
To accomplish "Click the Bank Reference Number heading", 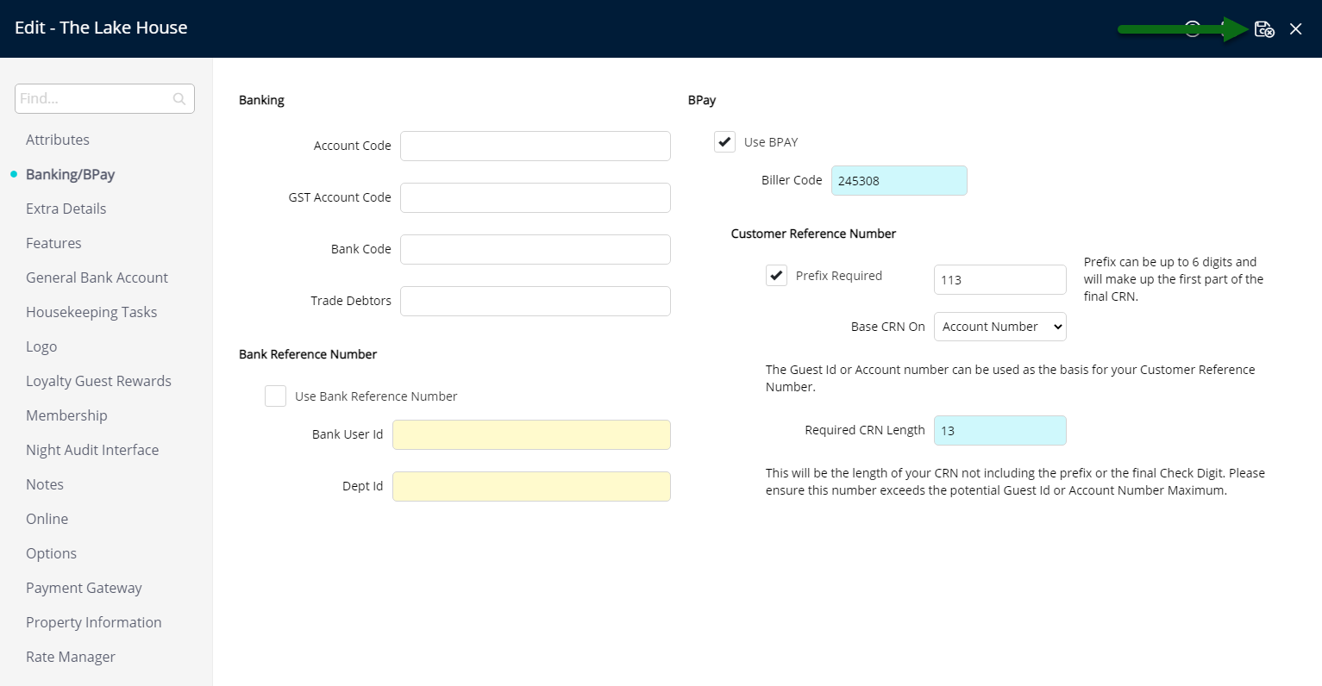I will pyautogui.click(x=308, y=354).
